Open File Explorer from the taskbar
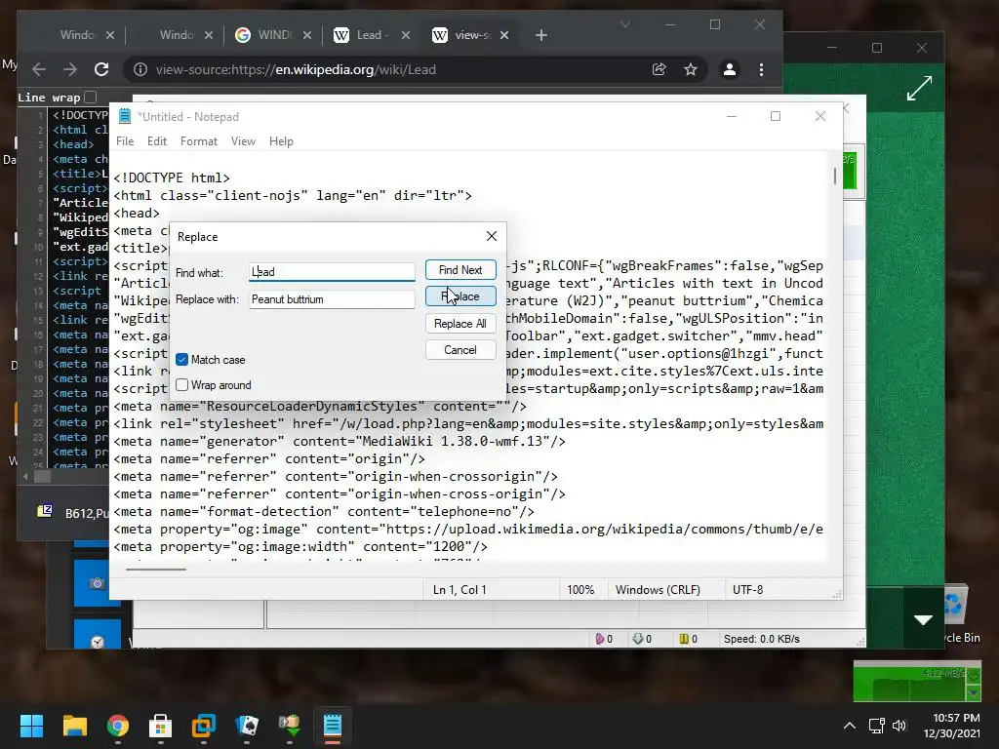The width and height of the screenshot is (999, 749). coord(74,726)
